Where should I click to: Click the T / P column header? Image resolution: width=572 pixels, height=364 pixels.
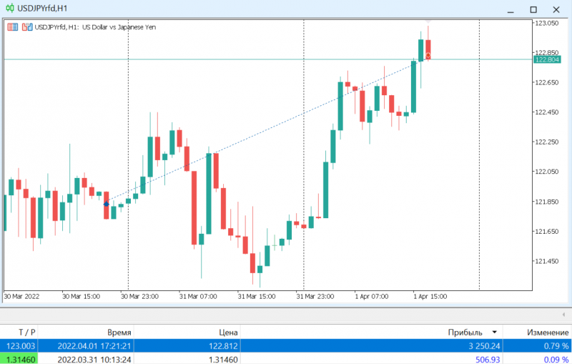[27, 333]
